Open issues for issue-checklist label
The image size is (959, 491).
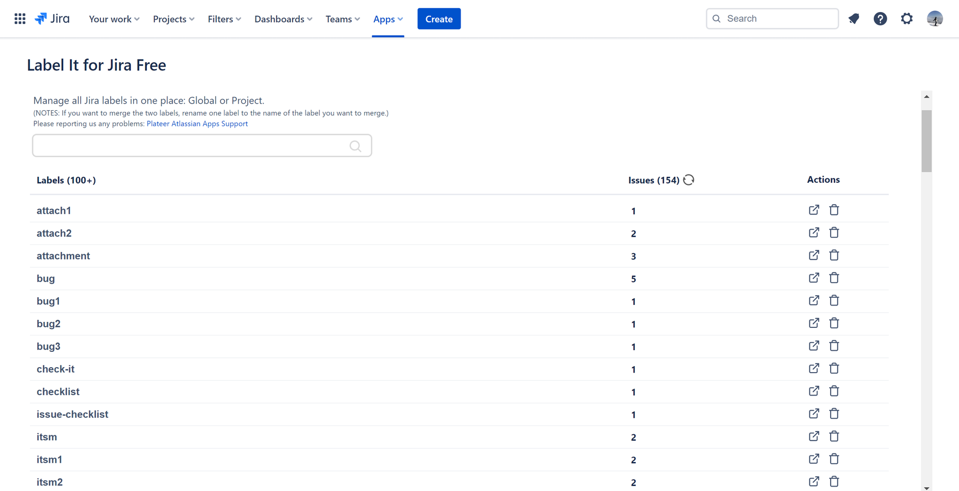[814, 414]
